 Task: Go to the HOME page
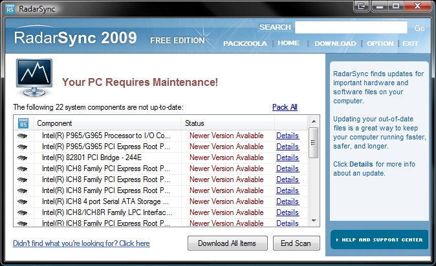(x=289, y=43)
